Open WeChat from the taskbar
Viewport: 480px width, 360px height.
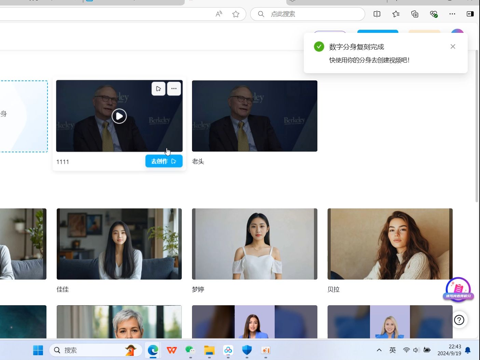coord(190,350)
